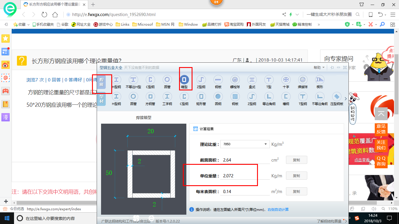The height and width of the screenshot is (224, 399).
Task: Click the 意见反馈 feedback button
Action: tap(381, 129)
